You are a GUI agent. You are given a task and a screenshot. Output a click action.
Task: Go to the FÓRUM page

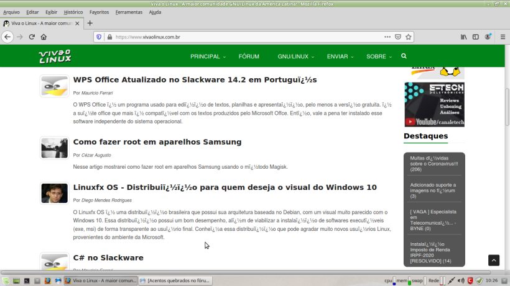coord(249,56)
